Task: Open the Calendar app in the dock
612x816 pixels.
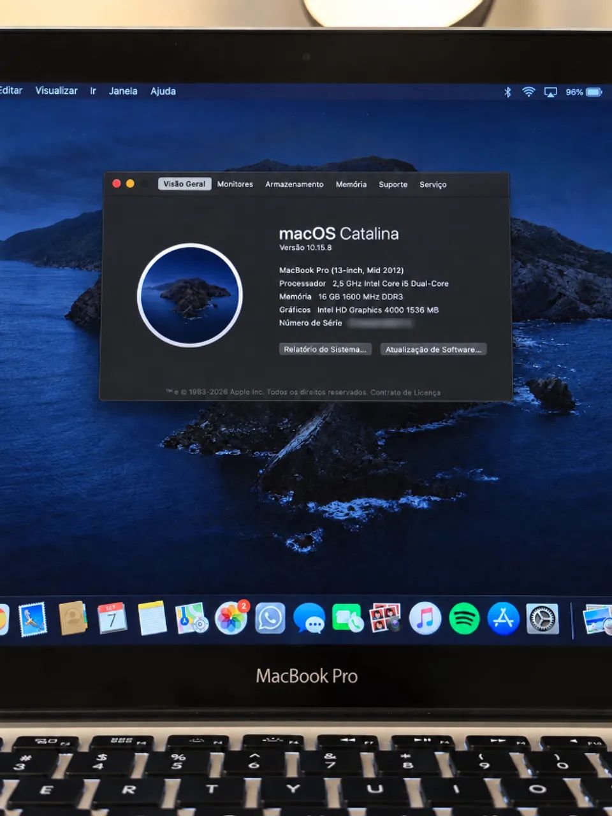Action: pyautogui.click(x=112, y=618)
